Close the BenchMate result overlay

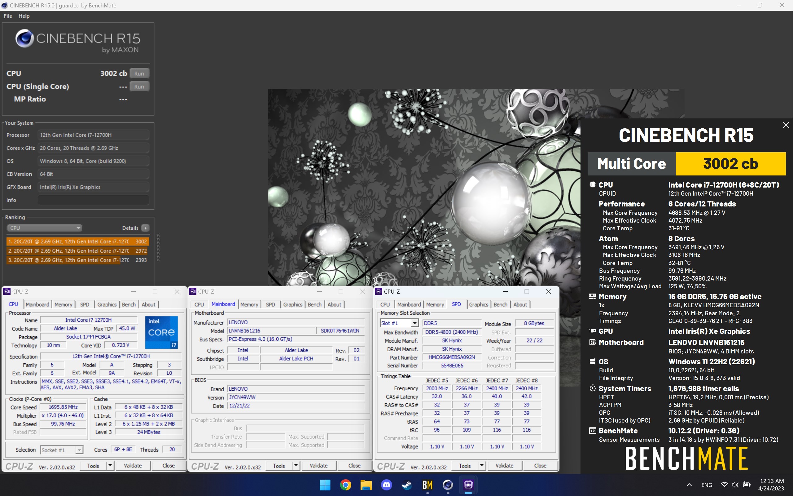pos(786,125)
